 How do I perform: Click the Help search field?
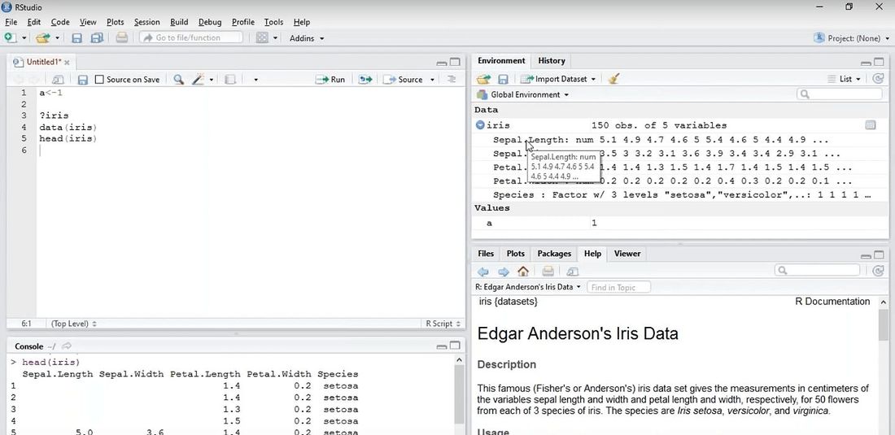[817, 270]
